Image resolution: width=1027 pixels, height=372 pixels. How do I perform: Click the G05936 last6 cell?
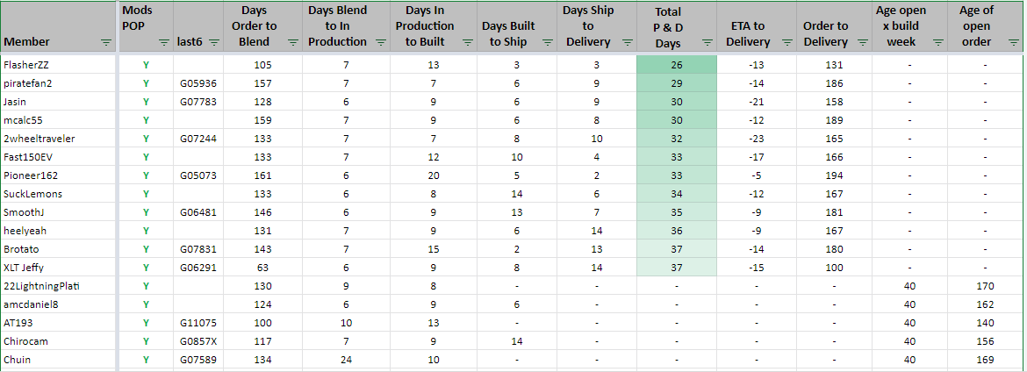(x=198, y=83)
